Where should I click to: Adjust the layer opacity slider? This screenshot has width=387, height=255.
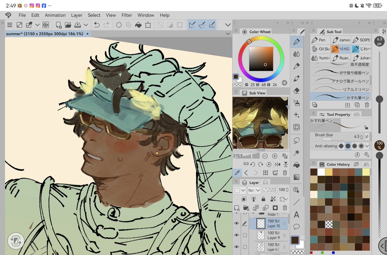270,190
